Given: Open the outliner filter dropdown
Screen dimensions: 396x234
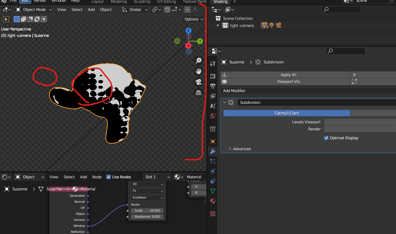Looking at the screenshot, I should pyautogui.click(x=229, y=10).
